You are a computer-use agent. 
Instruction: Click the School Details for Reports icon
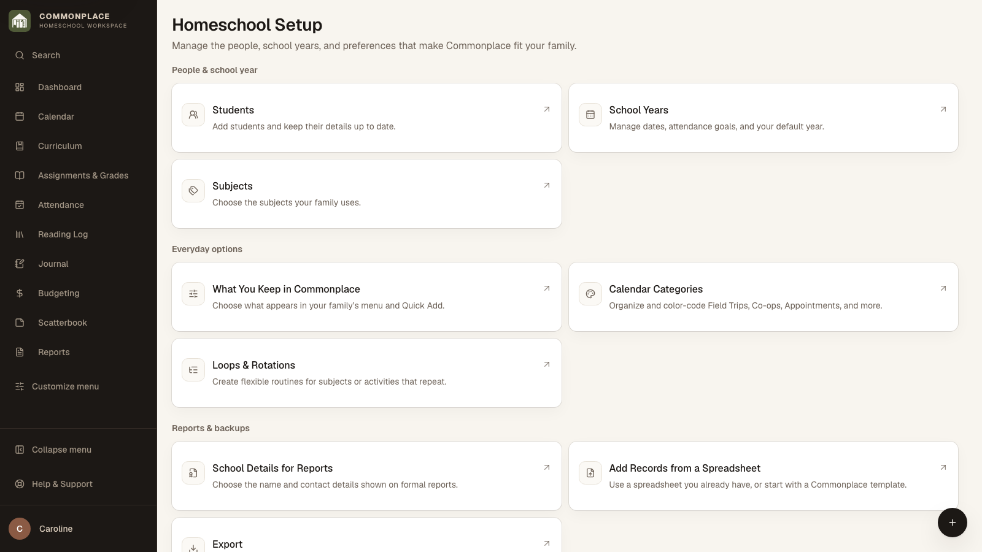click(x=193, y=473)
